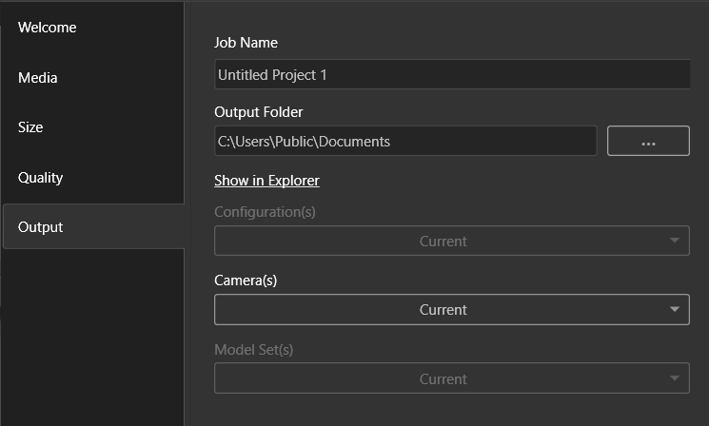The image size is (709, 426).
Task: Click the greyed Configuration(s) label
Action: [x=265, y=212]
